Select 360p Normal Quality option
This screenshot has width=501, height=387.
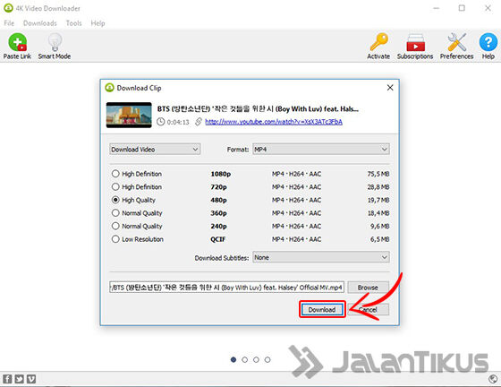tap(115, 213)
